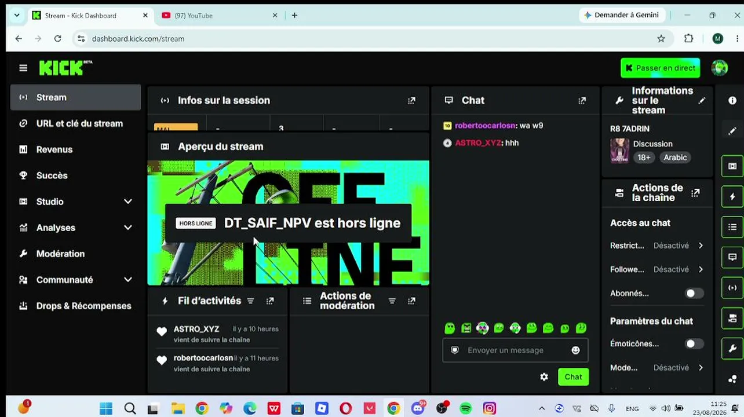Viewport: 744px width, 417px height.
Task: Open Chrome's three-dot menu
Action: [x=737, y=39]
